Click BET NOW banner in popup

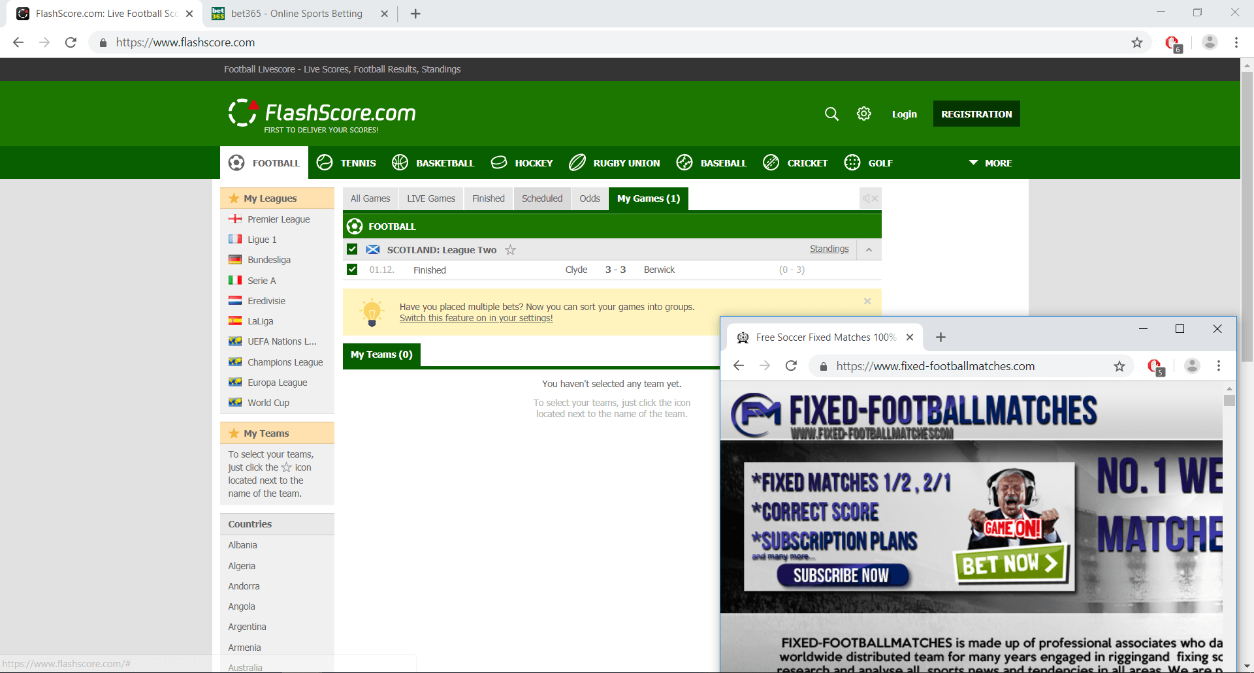point(1010,564)
